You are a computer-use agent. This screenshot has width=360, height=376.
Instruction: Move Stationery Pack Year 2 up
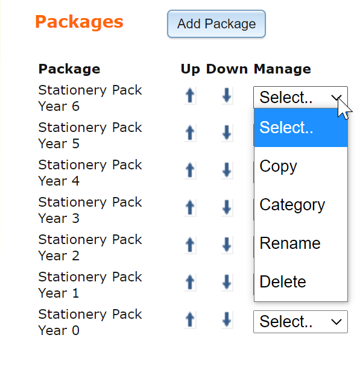[x=191, y=245]
